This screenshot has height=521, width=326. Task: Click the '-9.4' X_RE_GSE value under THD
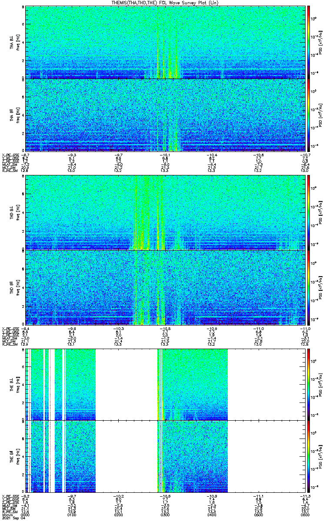click(x=26, y=328)
